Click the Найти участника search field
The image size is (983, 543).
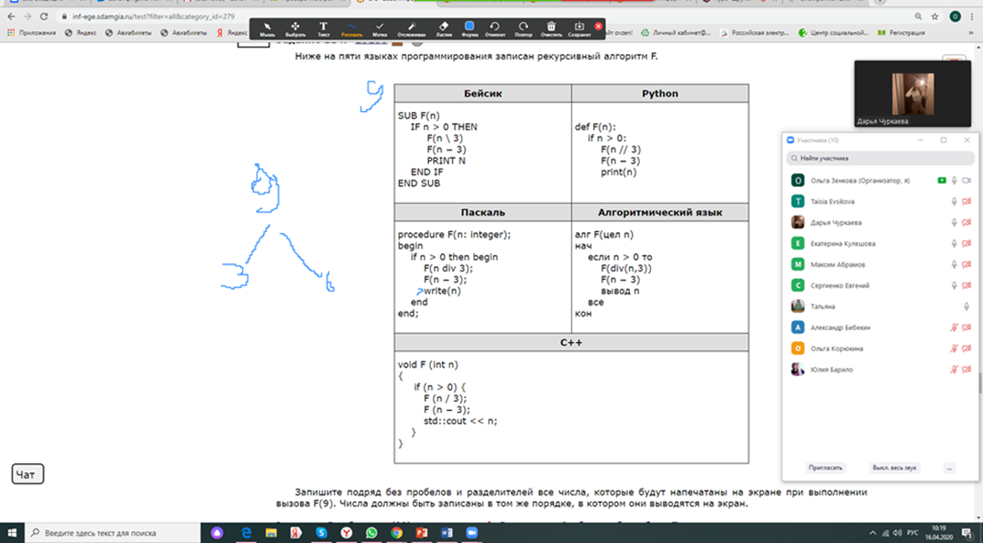click(x=880, y=159)
